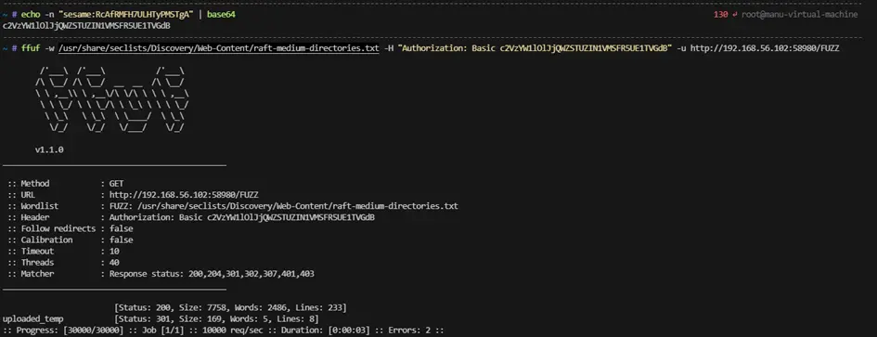The height and width of the screenshot is (337, 877).
Task: Click the Threads value 40
Action: (114, 263)
